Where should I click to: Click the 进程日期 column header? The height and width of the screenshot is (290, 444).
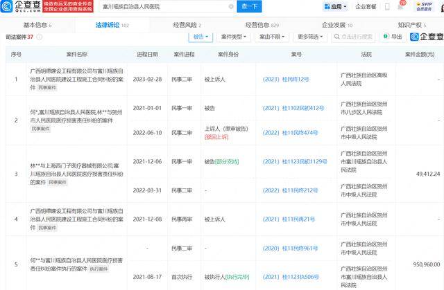tap(147, 54)
